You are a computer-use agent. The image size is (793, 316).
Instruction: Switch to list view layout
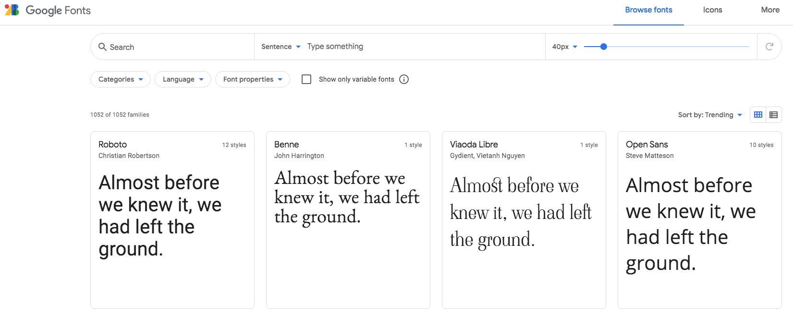[773, 115]
